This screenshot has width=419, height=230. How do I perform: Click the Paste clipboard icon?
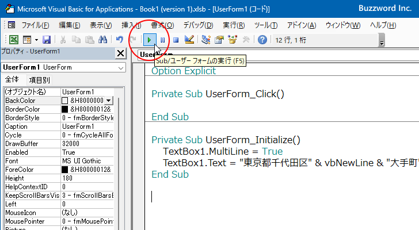coord(89,40)
